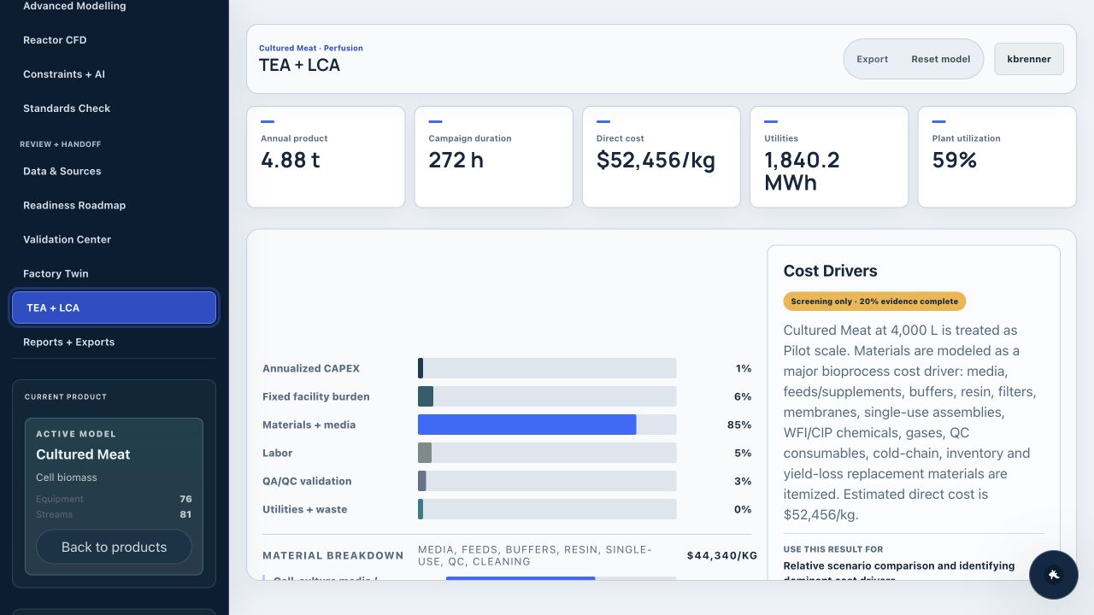Click the Screening only evidence badge
This screenshot has width=1094, height=615.
[874, 302]
